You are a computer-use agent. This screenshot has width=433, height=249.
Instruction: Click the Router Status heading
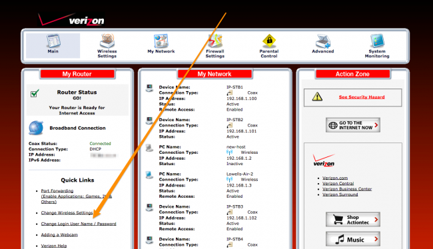[77, 92]
